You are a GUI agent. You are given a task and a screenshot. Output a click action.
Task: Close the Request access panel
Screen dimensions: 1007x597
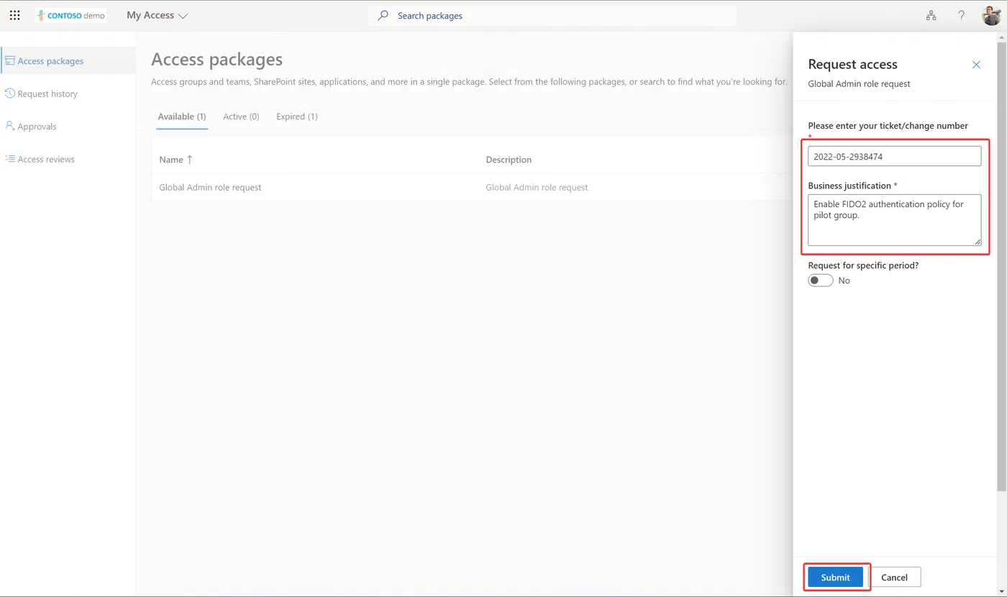click(976, 65)
